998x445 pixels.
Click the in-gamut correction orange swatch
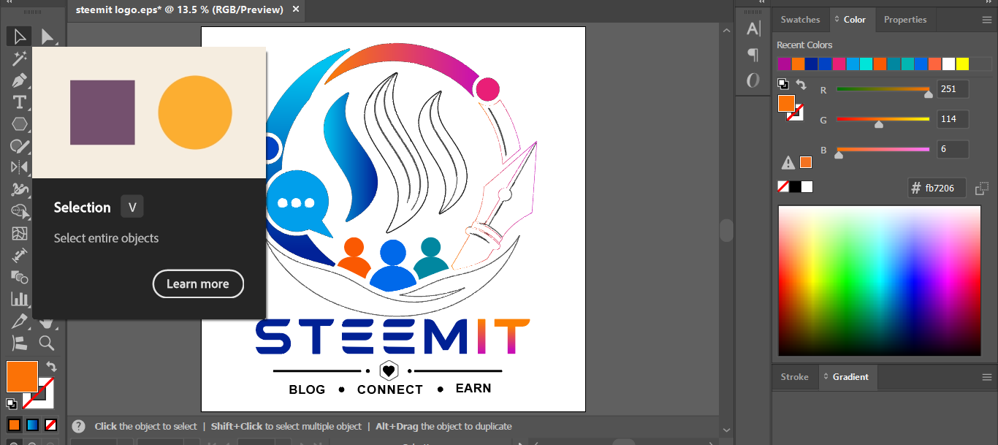tap(806, 162)
